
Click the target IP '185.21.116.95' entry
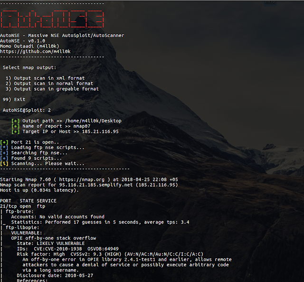100,132
